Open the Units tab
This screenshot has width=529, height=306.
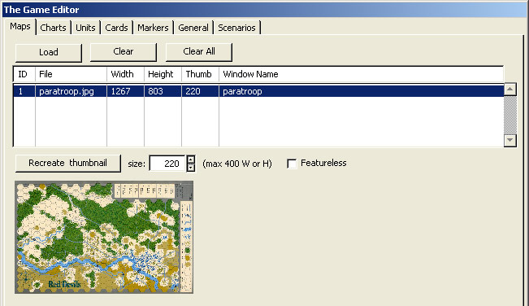85,28
